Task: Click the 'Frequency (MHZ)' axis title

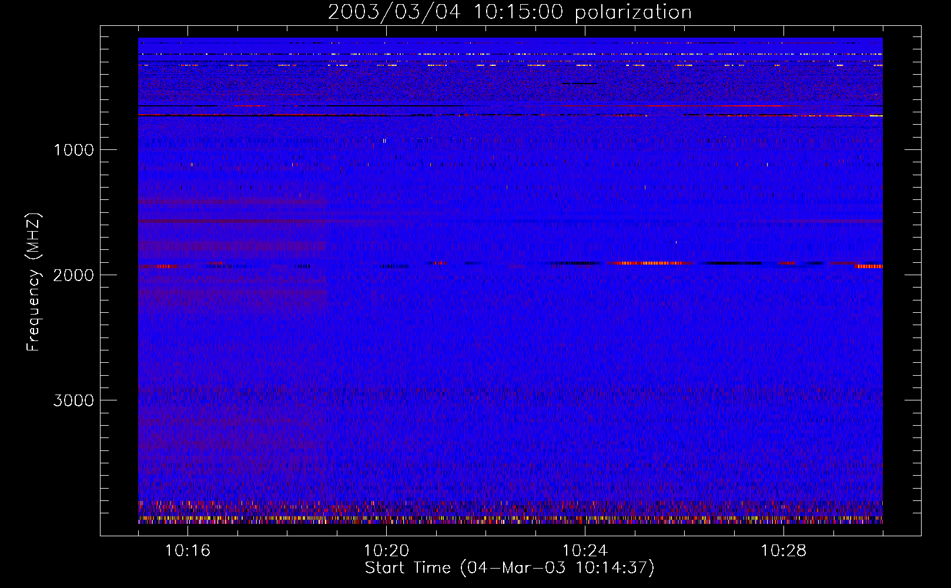Action: [33, 282]
